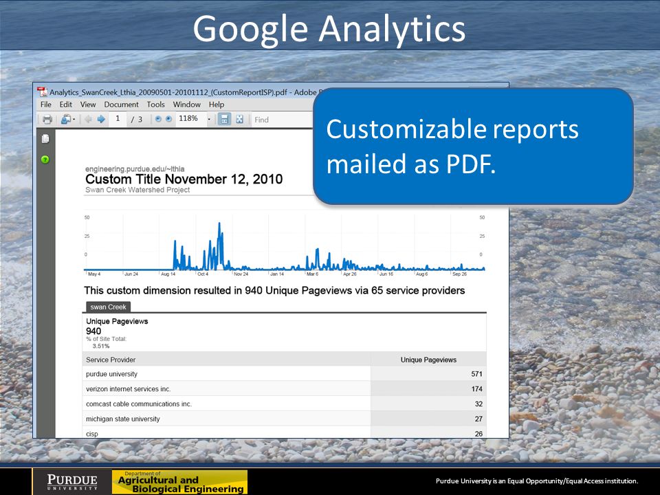
Task: Go to previous page arrow
Action: point(88,120)
